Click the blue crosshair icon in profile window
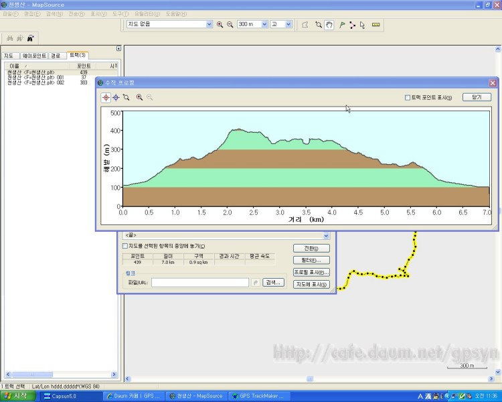Screen dimensions: 502x402 [x=116, y=97]
